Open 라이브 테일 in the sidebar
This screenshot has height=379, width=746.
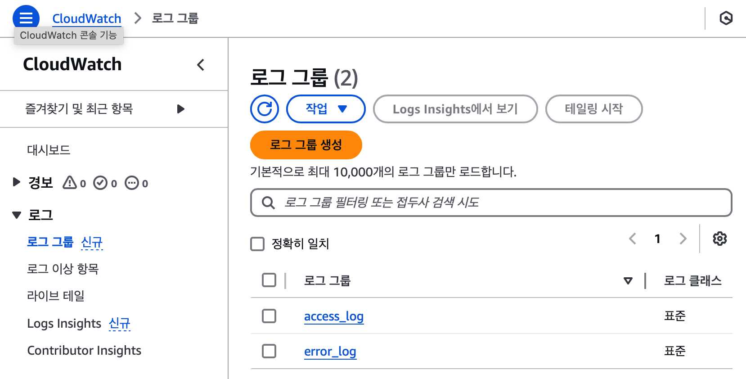[x=56, y=296]
